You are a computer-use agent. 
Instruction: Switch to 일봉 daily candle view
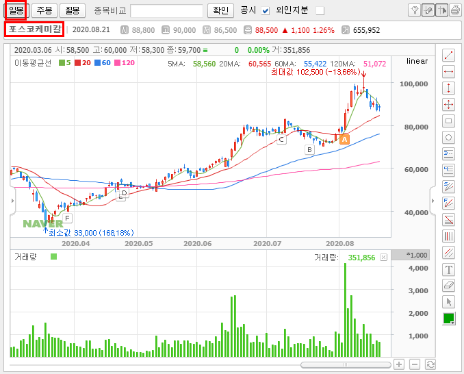(x=16, y=11)
